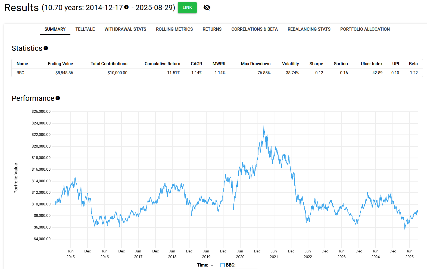
Task: Click the 38.74% volatility value
Action: (x=292, y=73)
